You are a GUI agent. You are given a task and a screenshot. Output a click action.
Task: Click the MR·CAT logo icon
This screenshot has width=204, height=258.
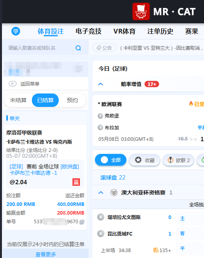141,11
